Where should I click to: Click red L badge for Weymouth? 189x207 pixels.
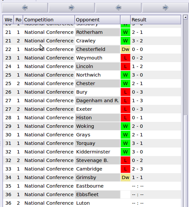coord(125,58)
